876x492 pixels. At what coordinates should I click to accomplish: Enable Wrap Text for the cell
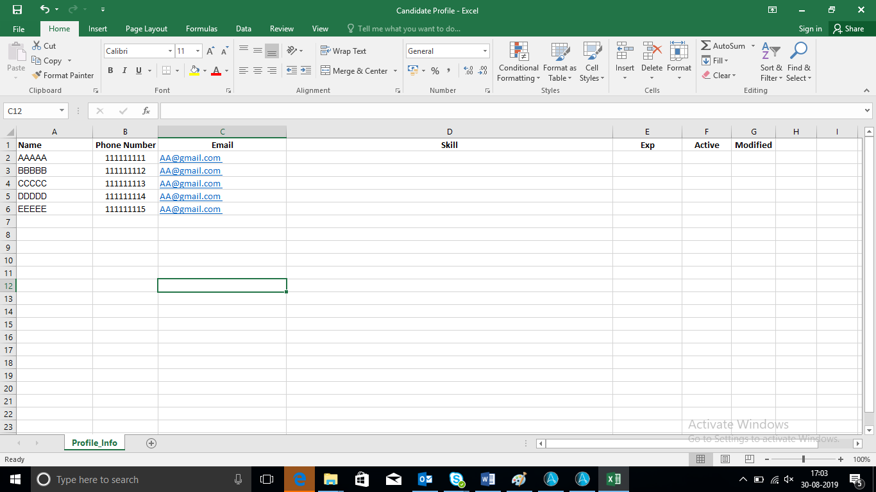point(343,51)
